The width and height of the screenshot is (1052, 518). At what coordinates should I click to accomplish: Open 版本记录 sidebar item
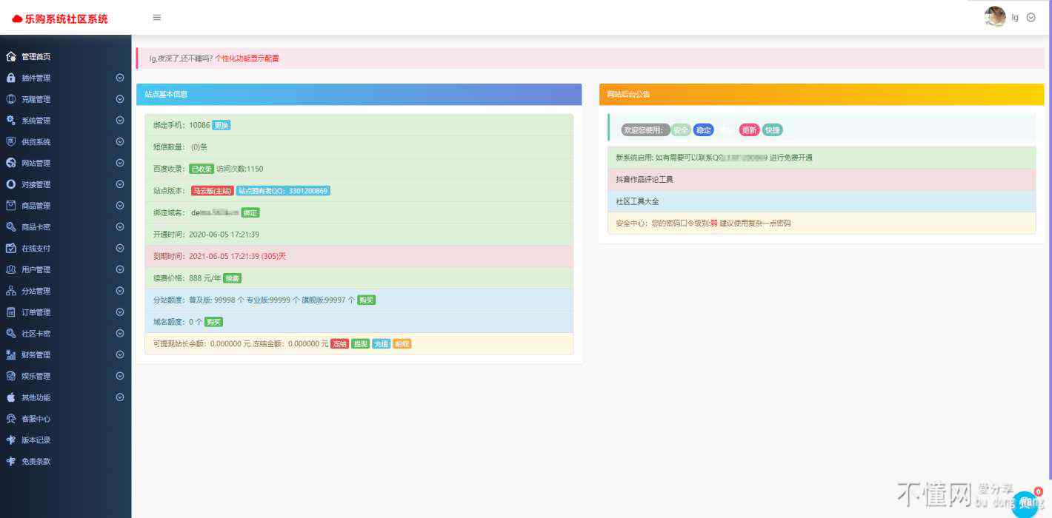point(36,440)
